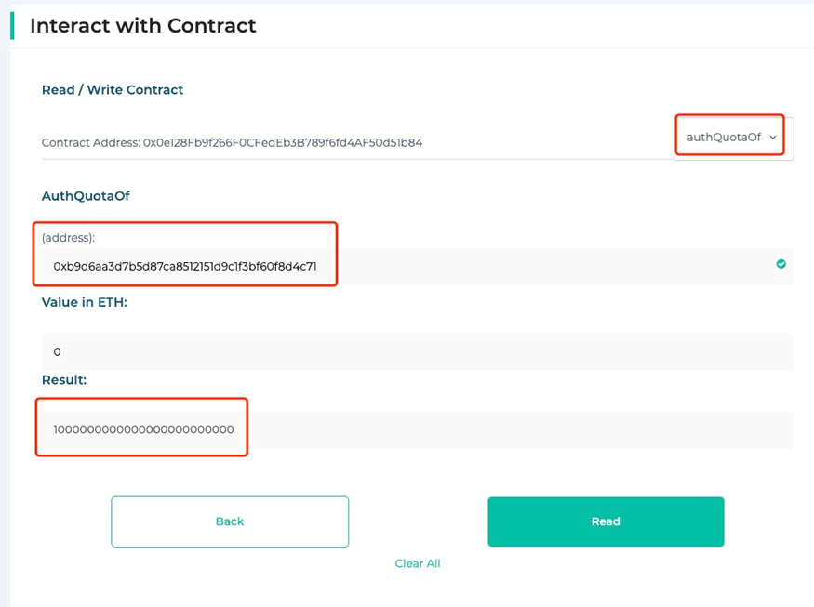Click the green accent bar beside title
814x607 pixels.
tap(12, 26)
